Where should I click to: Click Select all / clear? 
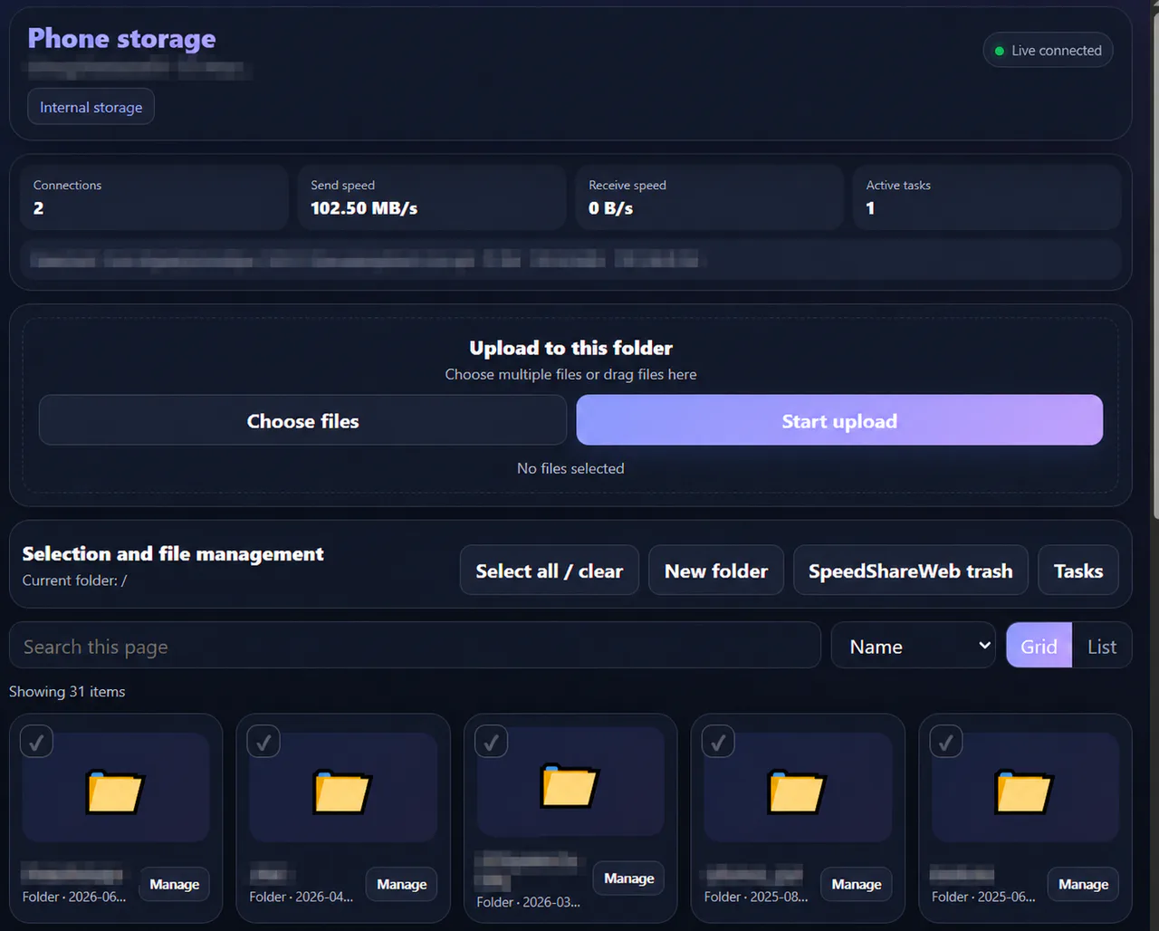[x=550, y=571]
